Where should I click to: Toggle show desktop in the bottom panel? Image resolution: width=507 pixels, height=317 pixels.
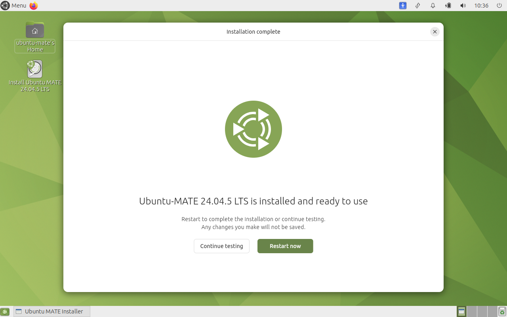pos(5,312)
